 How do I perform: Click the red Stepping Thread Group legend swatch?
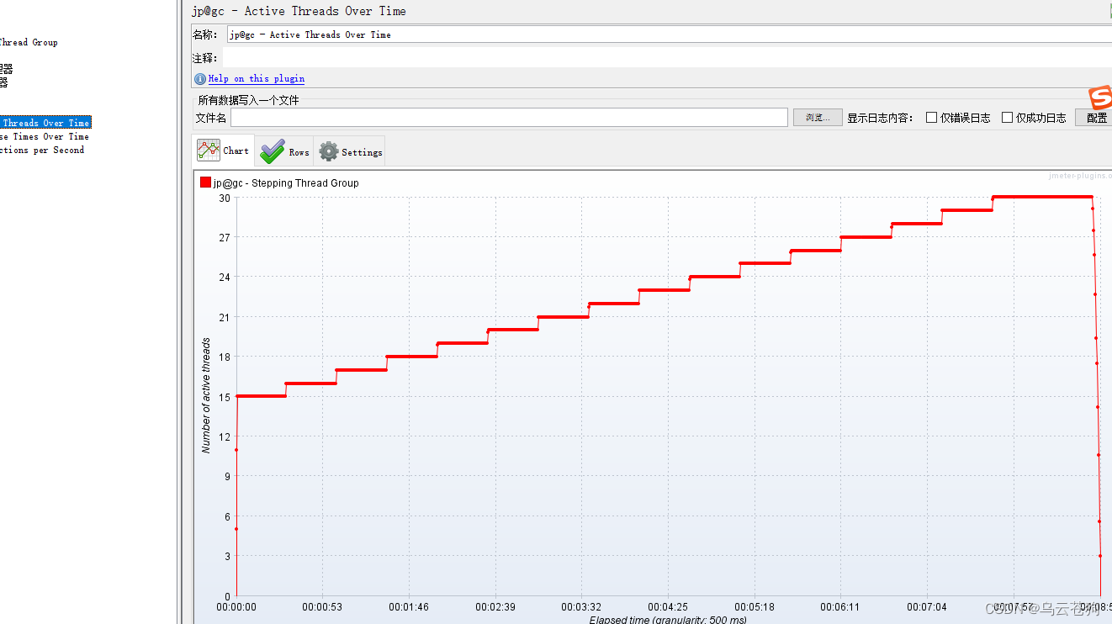[205, 182]
